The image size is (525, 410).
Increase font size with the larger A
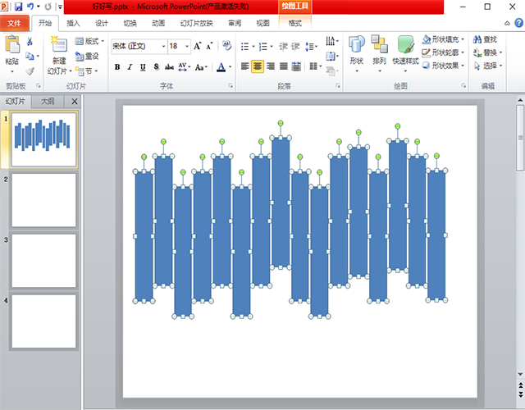[198, 46]
